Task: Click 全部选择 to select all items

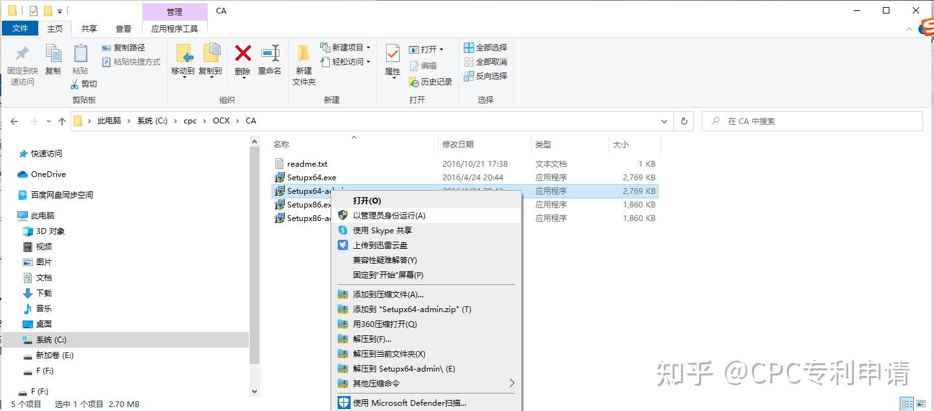Action: [486, 47]
